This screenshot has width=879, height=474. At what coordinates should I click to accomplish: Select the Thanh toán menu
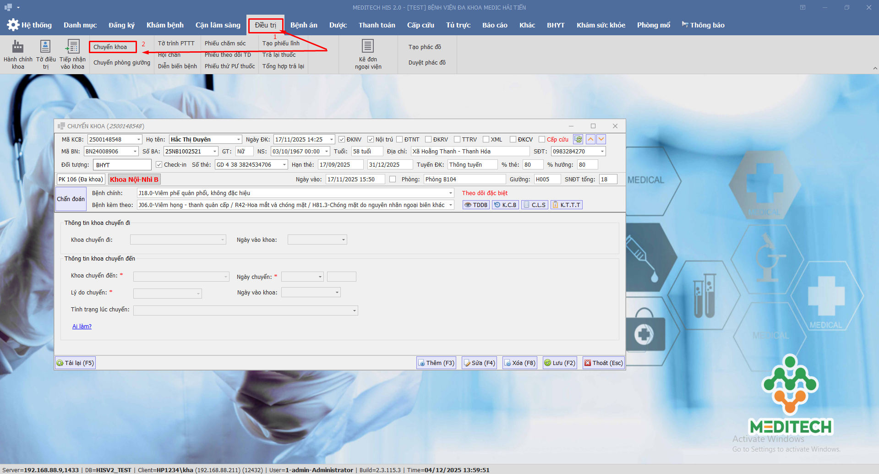point(377,25)
